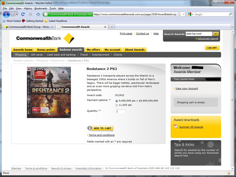Click the page vertical scrollbar
Viewport: 236px width, 177px height.
[232, 99]
